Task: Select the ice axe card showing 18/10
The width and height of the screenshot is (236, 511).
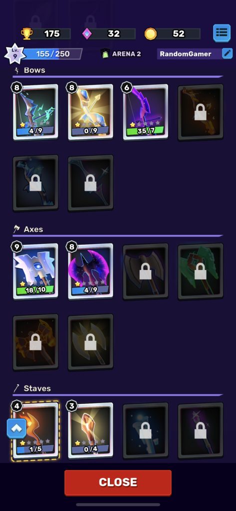Action: [35, 271]
